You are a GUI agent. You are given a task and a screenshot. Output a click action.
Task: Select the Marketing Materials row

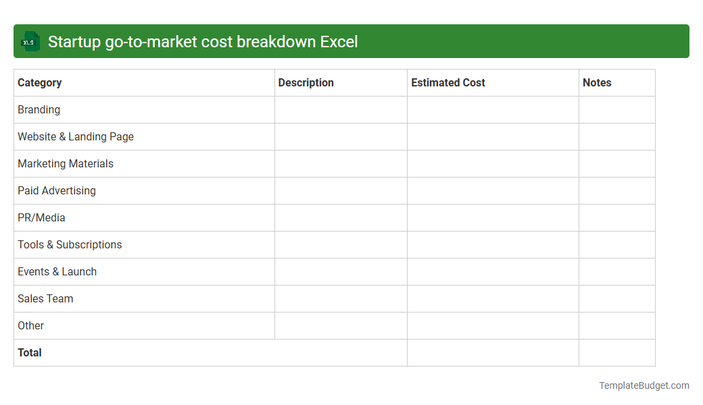(x=66, y=163)
